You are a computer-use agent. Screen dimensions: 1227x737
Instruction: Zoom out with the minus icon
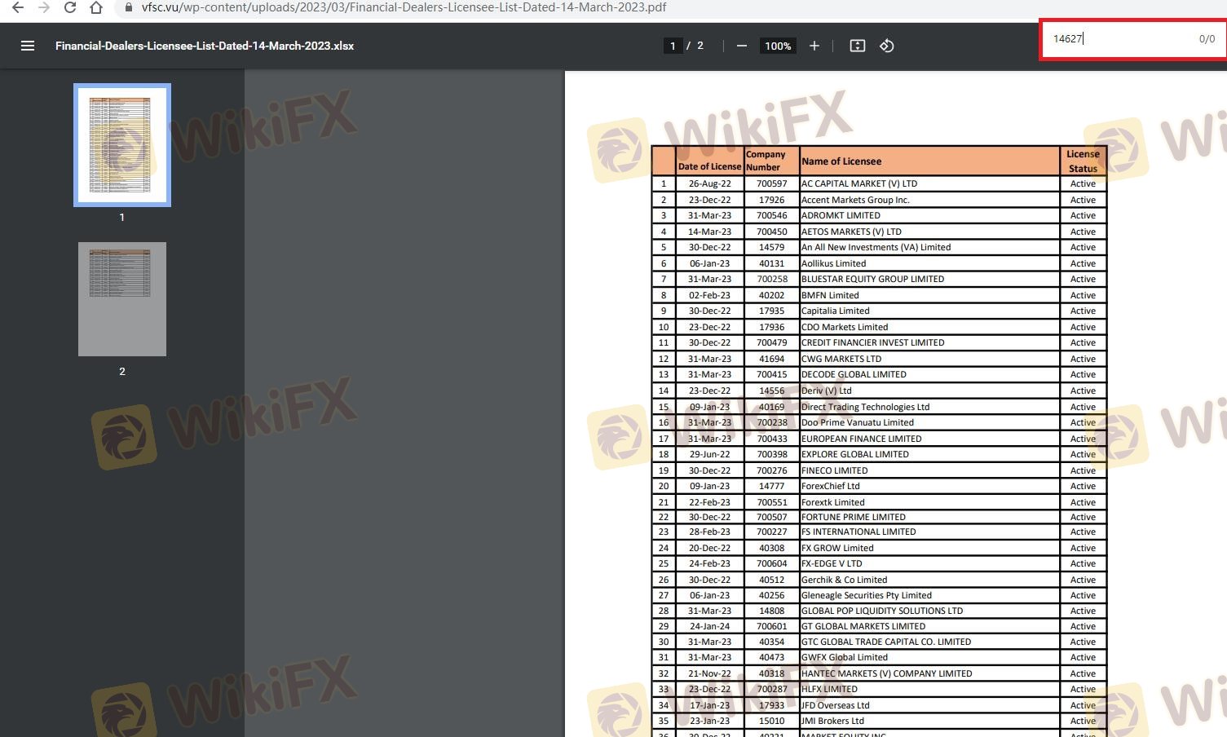[741, 46]
